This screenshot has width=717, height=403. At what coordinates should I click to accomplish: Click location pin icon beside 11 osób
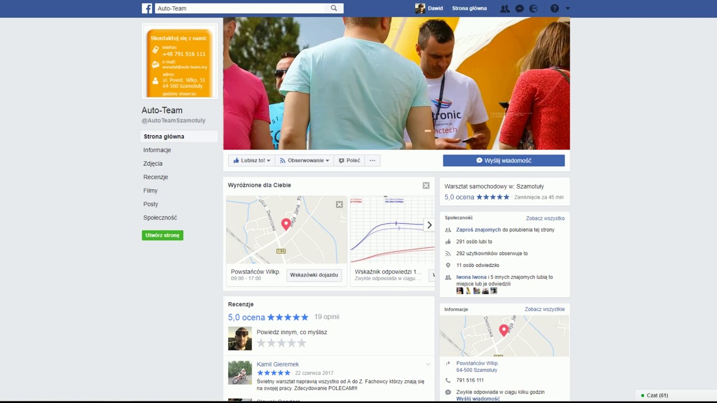click(x=448, y=265)
